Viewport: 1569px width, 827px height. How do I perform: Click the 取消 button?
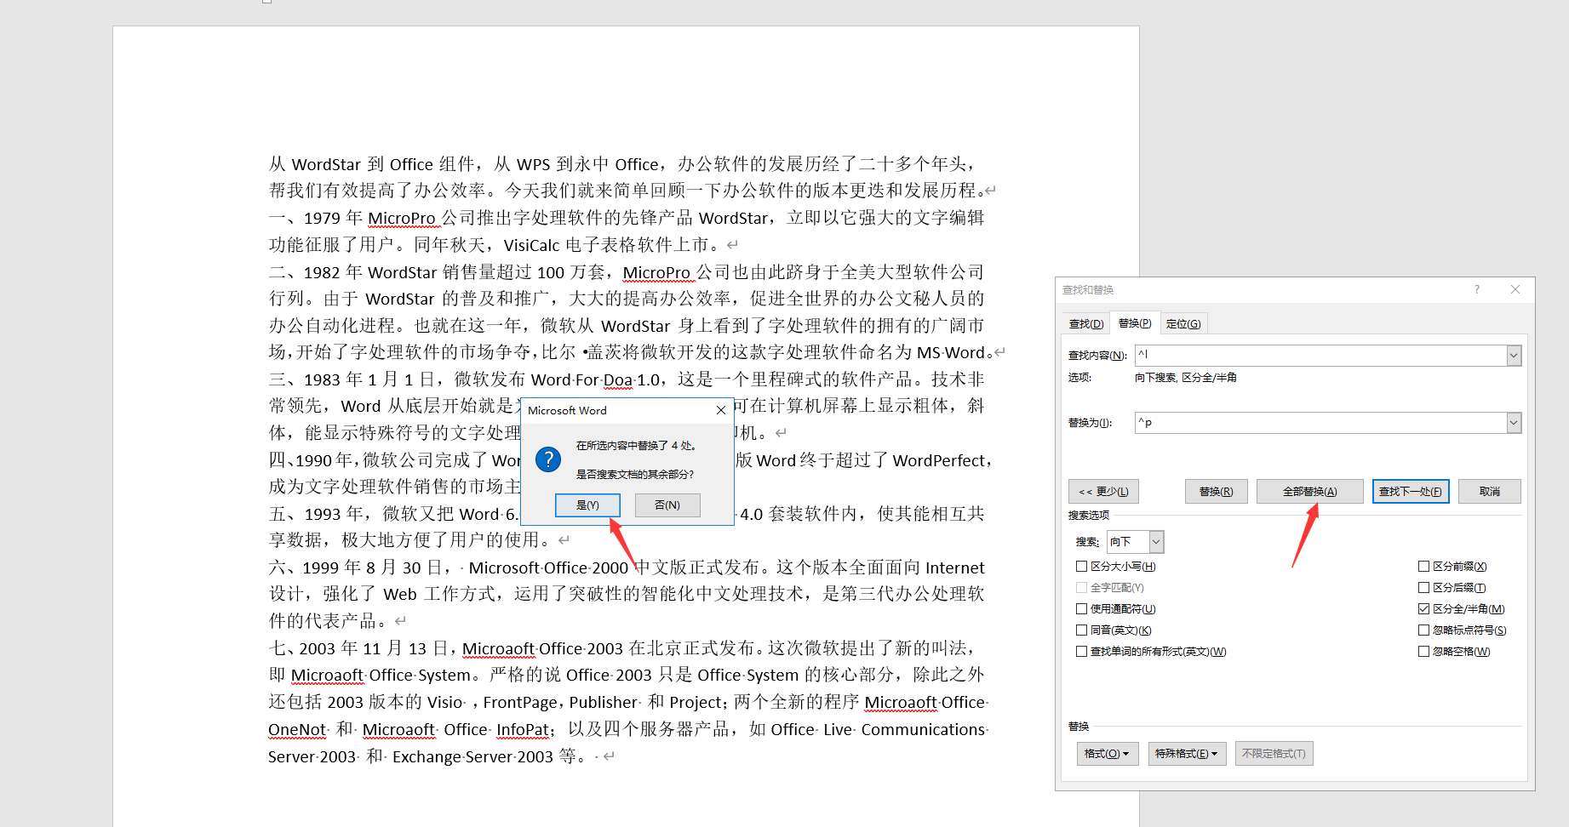click(1489, 492)
